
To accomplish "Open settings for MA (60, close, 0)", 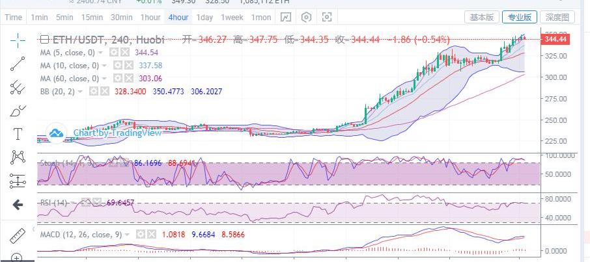I will pos(118,79).
